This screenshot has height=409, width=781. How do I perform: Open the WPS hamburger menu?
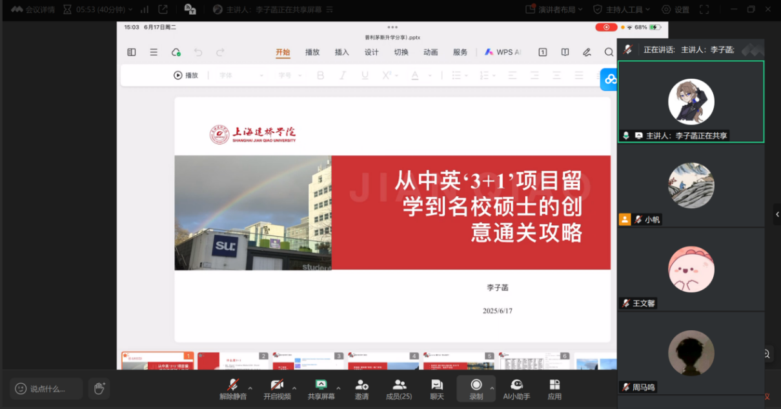pyautogui.click(x=154, y=52)
